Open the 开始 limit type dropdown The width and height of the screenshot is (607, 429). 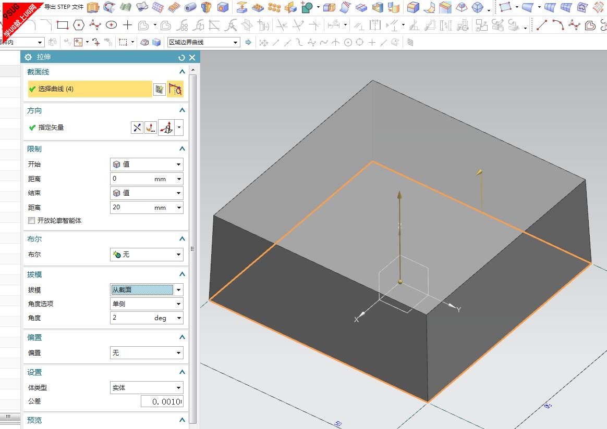pyautogui.click(x=147, y=164)
